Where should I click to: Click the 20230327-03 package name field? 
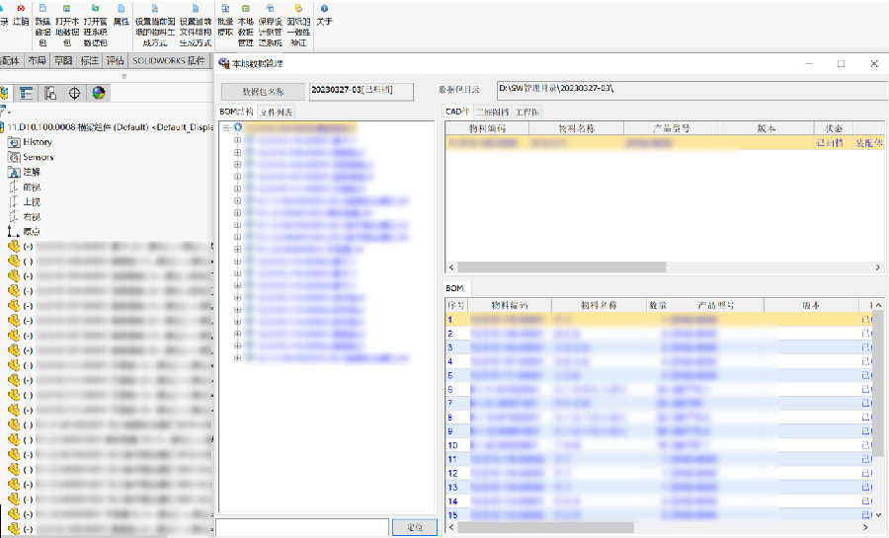pos(362,91)
